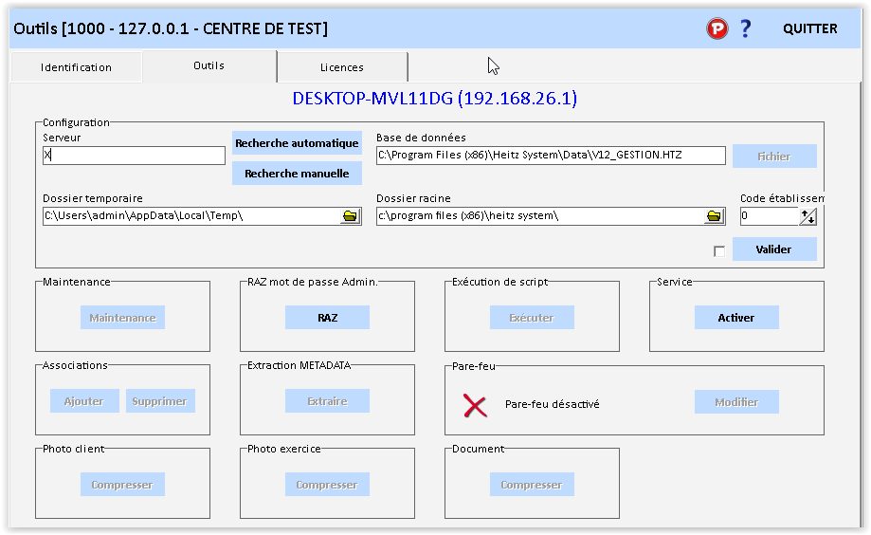Click the red X firewall status icon

coord(475,405)
